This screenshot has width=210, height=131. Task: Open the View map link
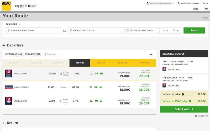pyautogui.click(x=50, y=54)
